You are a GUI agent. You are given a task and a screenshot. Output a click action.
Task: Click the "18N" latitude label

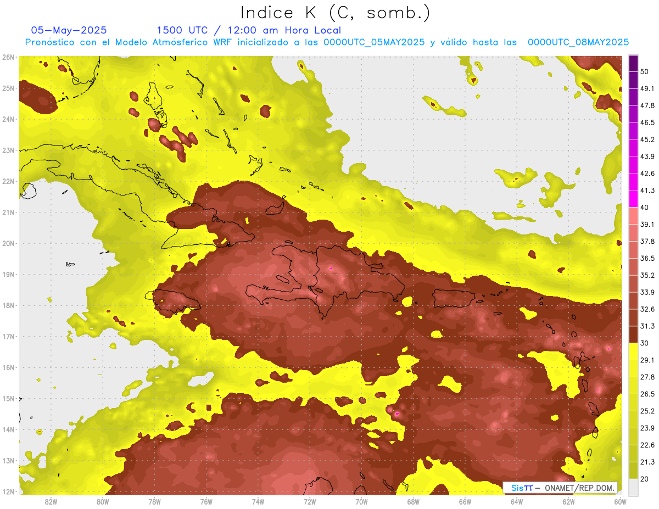pyautogui.click(x=8, y=305)
